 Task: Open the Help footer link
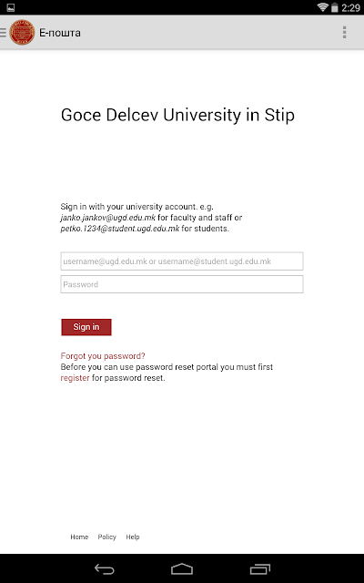(133, 537)
